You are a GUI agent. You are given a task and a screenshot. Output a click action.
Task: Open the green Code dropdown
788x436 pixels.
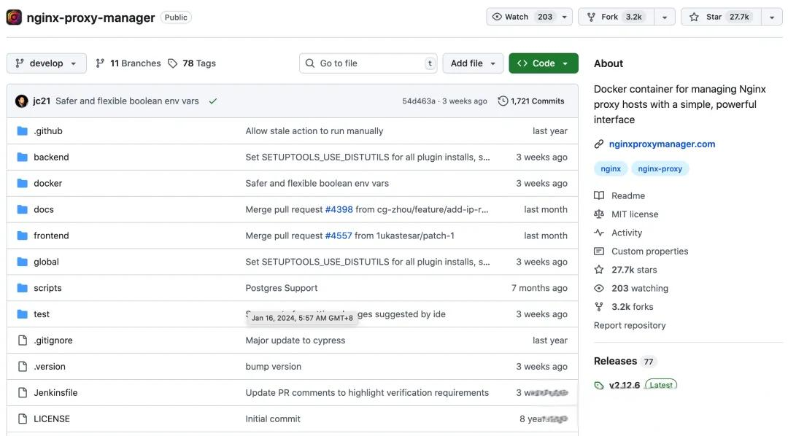click(543, 63)
